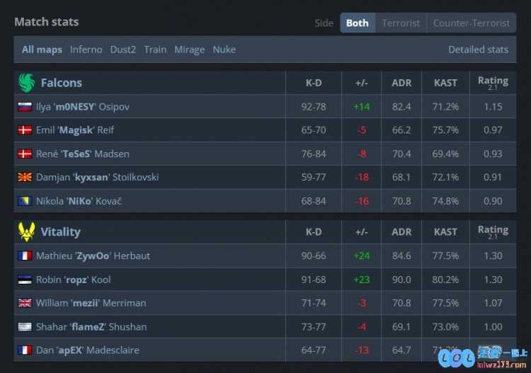Open the Falcons team page link
This screenshot has height=373, width=531.
point(62,83)
